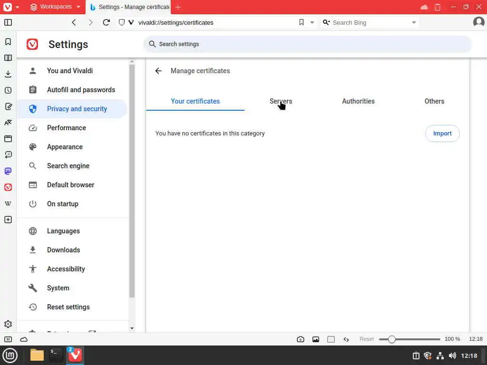The image size is (487, 365).
Task: Open the Reading List panel
Action: tap(8, 58)
